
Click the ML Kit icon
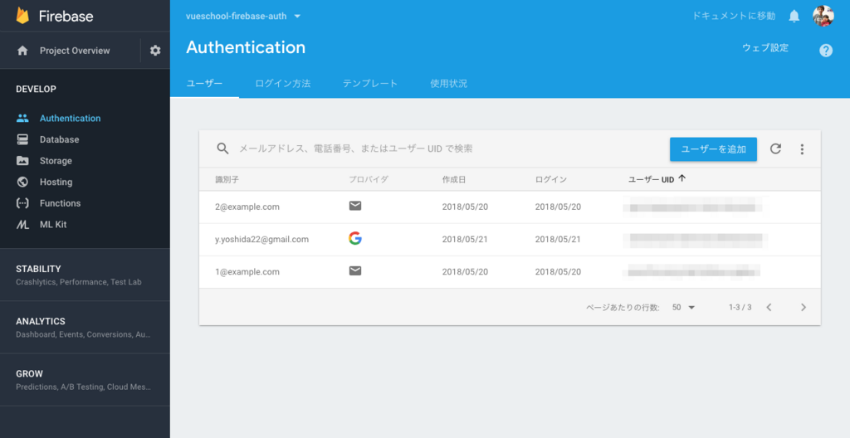(22, 225)
